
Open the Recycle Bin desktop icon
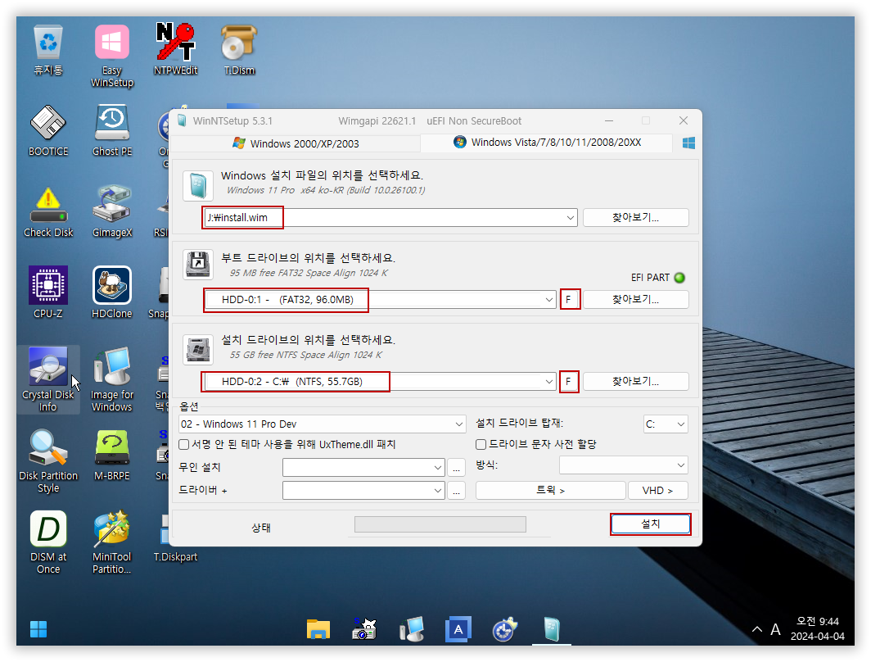click(x=48, y=50)
